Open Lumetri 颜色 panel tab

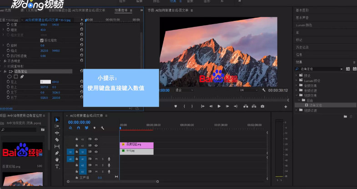tap(304, 25)
